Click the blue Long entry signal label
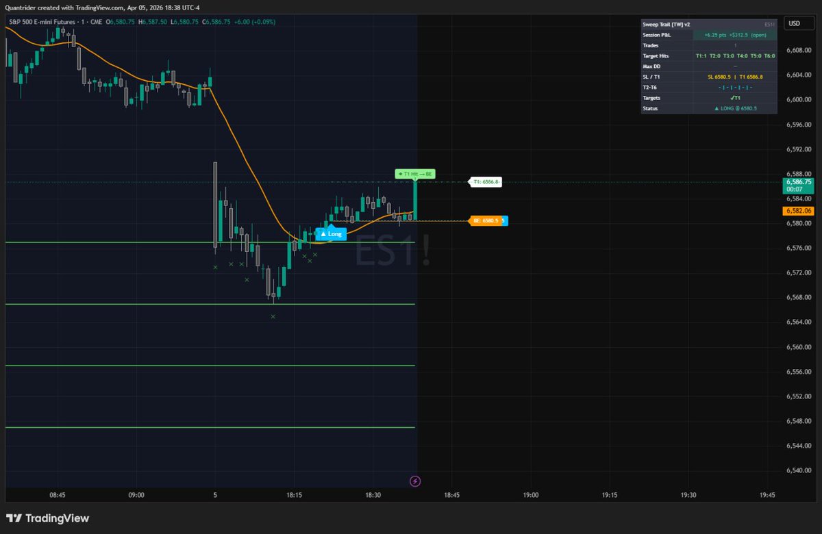822x534 pixels. (x=331, y=233)
